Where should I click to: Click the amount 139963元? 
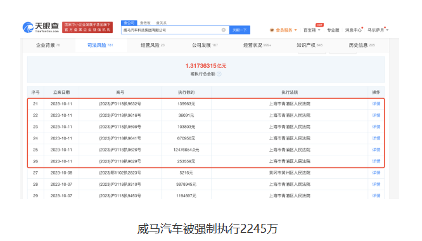186,103
